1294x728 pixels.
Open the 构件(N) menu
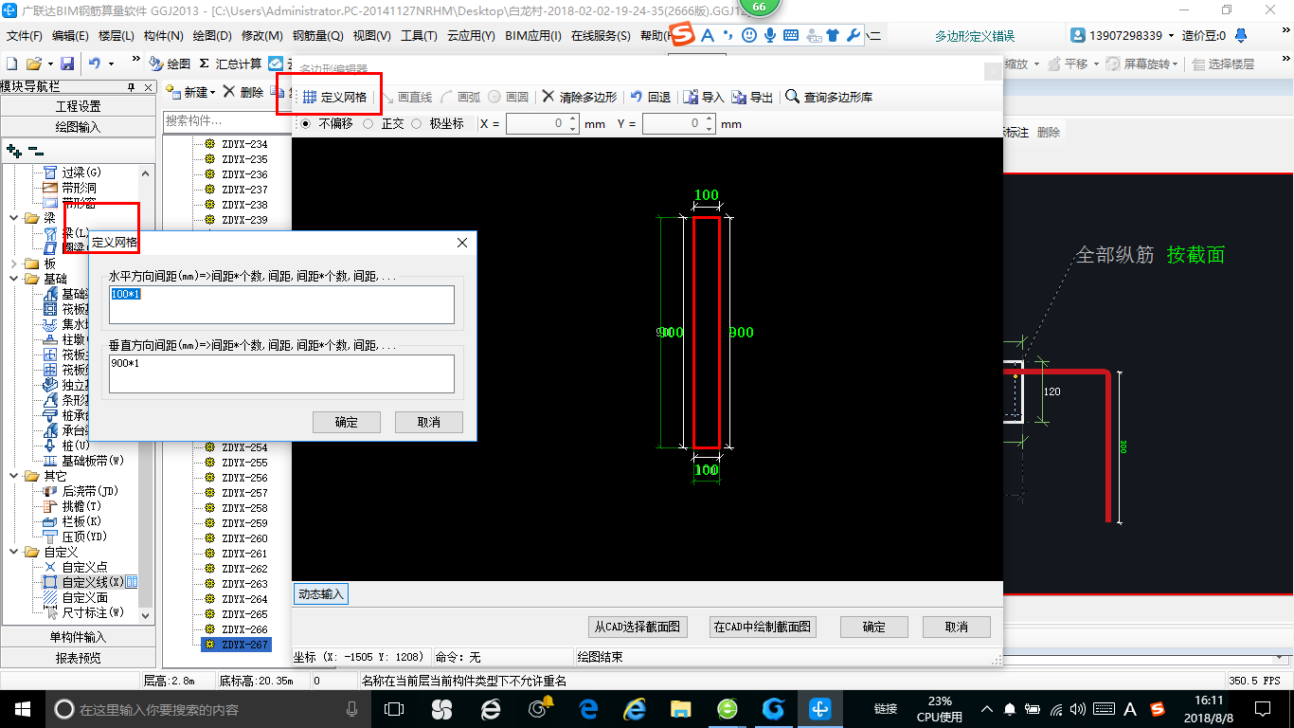point(164,36)
